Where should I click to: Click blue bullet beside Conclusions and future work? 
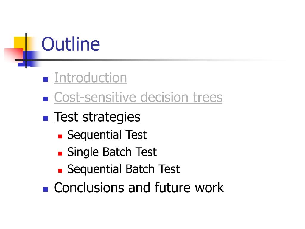tap(46, 189)
